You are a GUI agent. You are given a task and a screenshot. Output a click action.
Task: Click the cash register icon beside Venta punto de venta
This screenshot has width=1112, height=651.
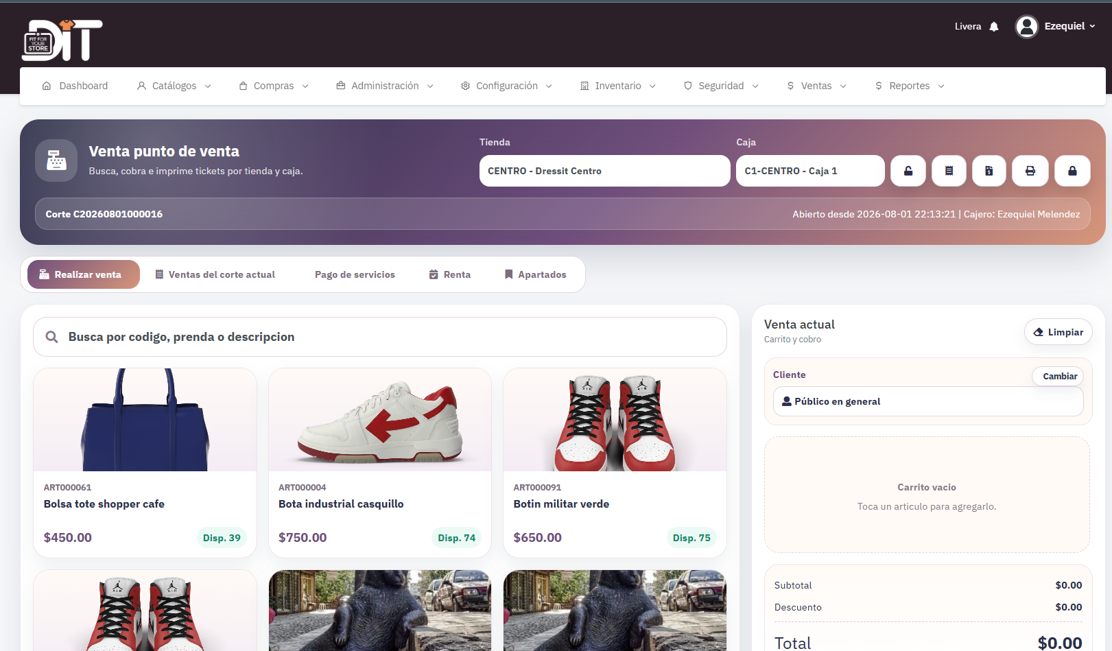[x=56, y=161]
